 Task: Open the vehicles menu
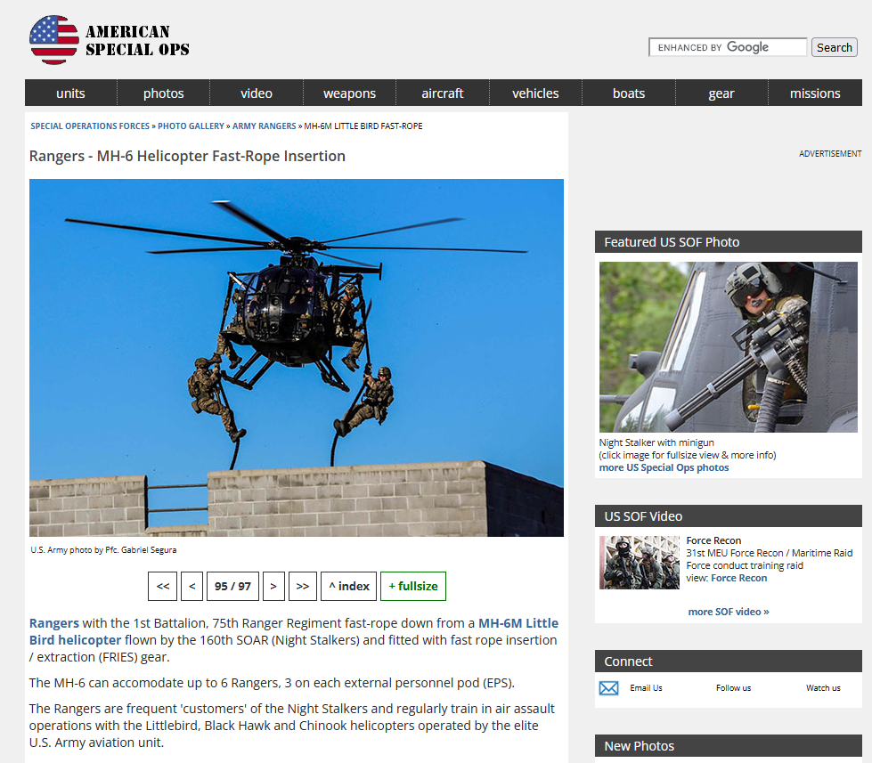(x=535, y=93)
